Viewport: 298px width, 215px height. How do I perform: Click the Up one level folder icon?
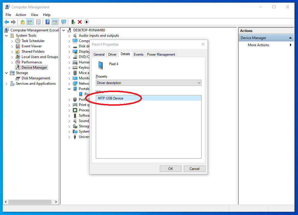[23, 22]
